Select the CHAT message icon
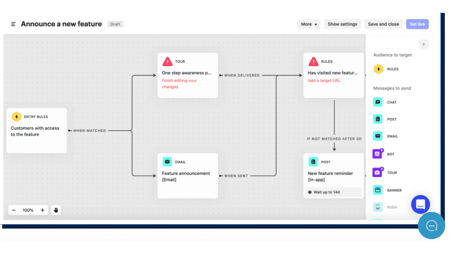The width and height of the screenshot is (451, 253). (378, 102)
